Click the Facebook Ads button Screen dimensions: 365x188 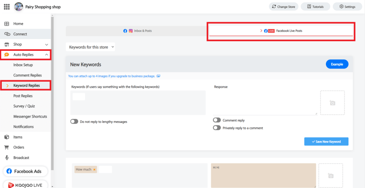click(x=25, y=171)
